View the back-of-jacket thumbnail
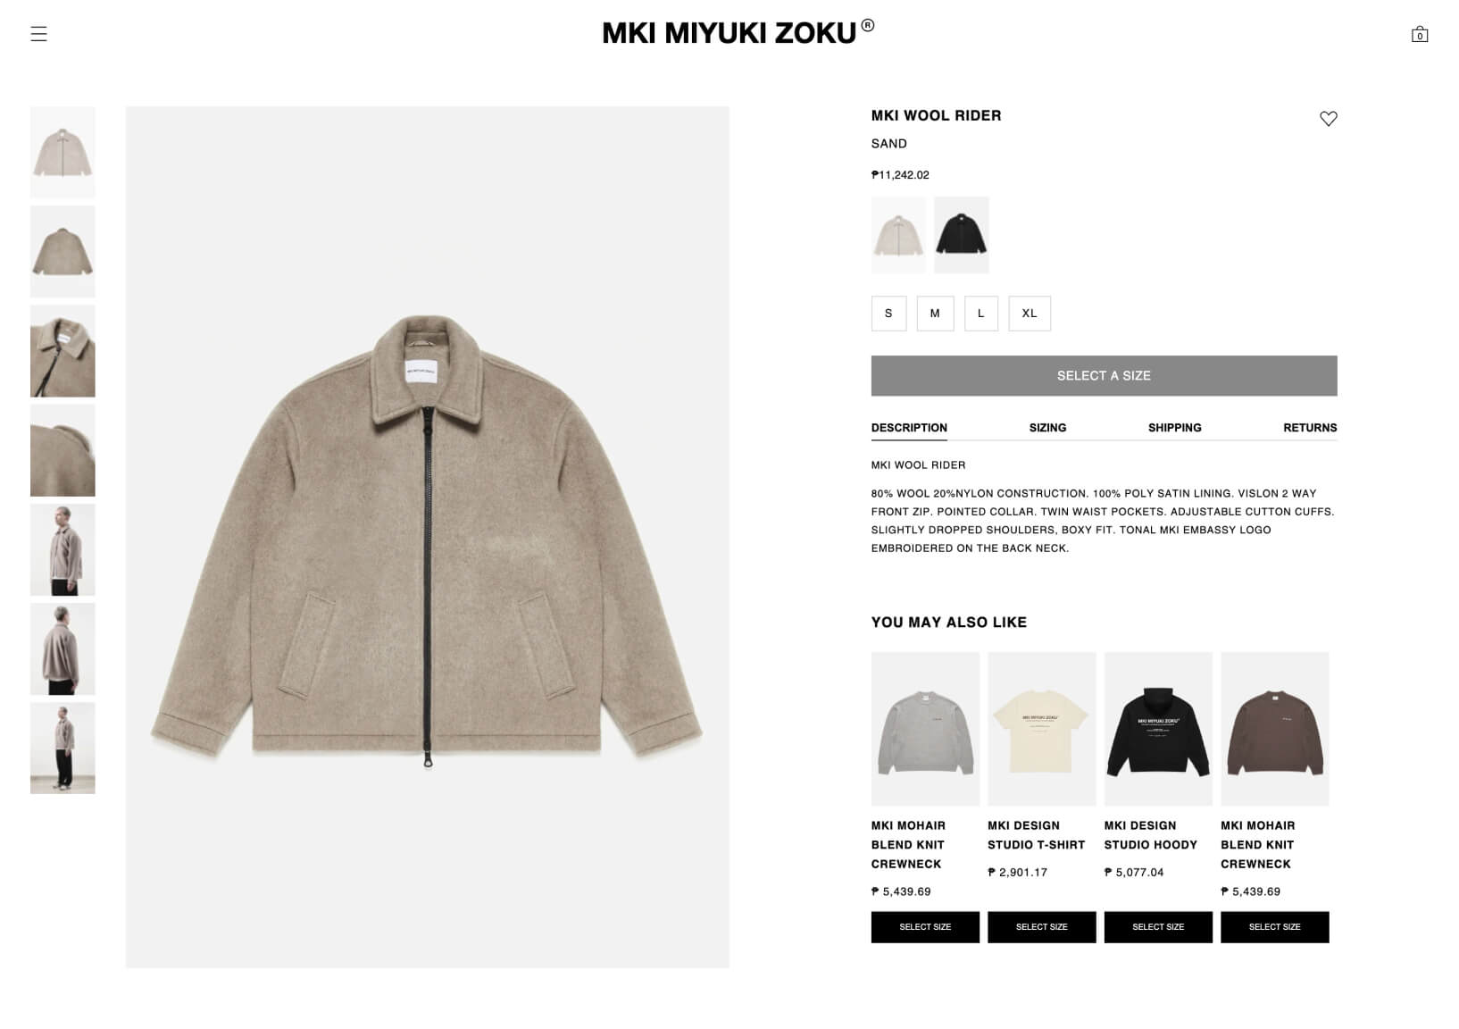 pyautogui.click(x=63, y=252)
